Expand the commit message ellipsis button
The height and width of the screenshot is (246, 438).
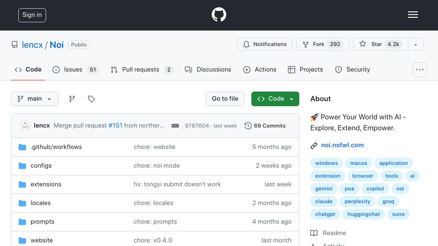point(175,126)
